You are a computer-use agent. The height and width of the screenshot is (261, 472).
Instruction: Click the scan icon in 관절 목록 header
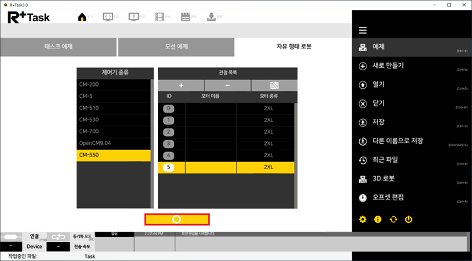[273, 85]
